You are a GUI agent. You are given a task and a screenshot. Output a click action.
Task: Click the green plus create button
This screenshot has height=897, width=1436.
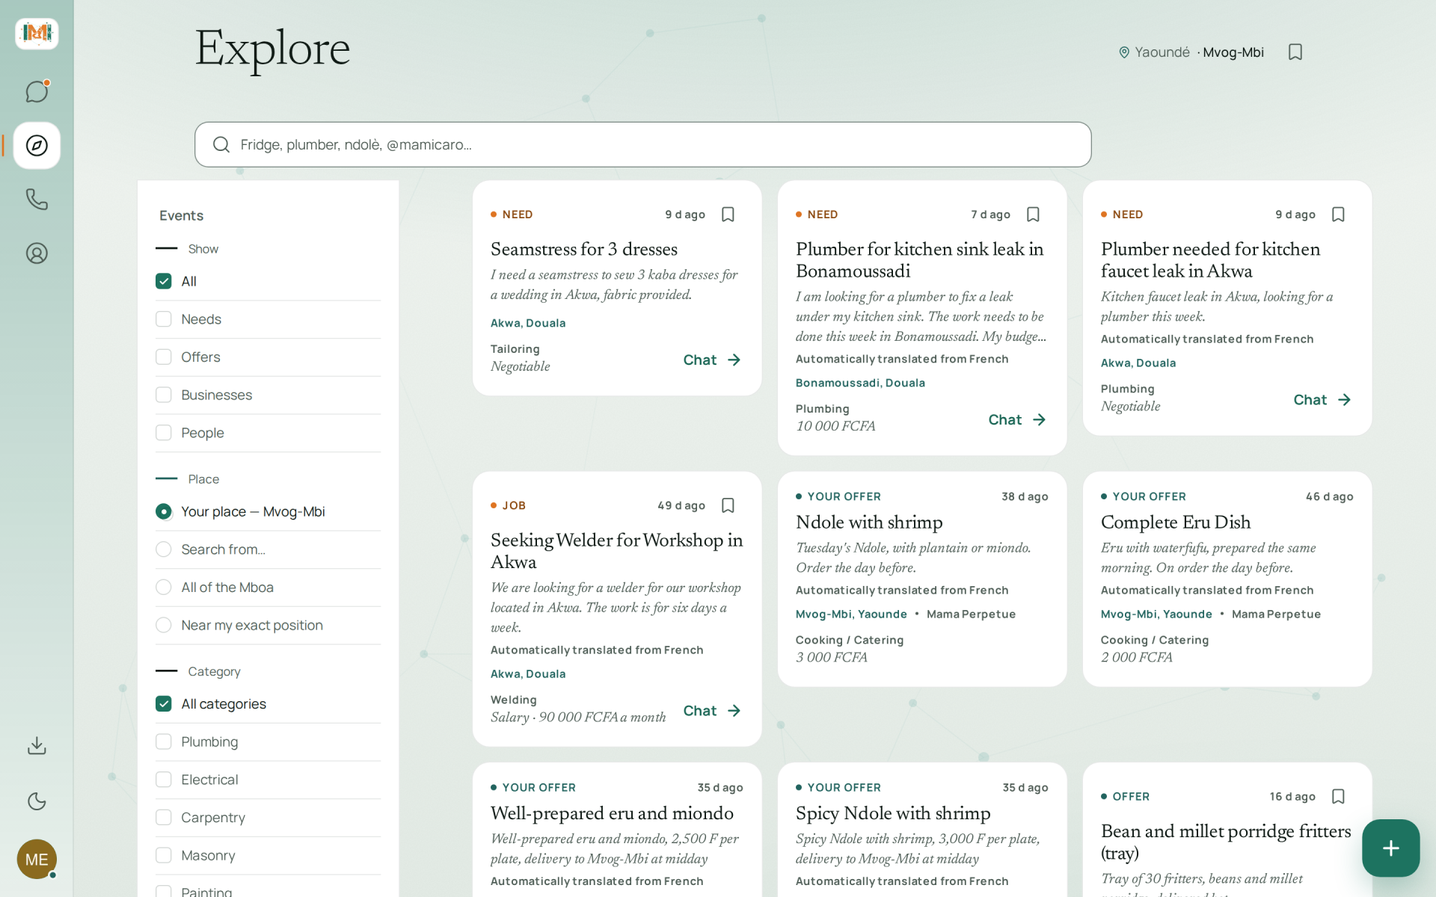pyautogui.click(x=1390, y=848)
